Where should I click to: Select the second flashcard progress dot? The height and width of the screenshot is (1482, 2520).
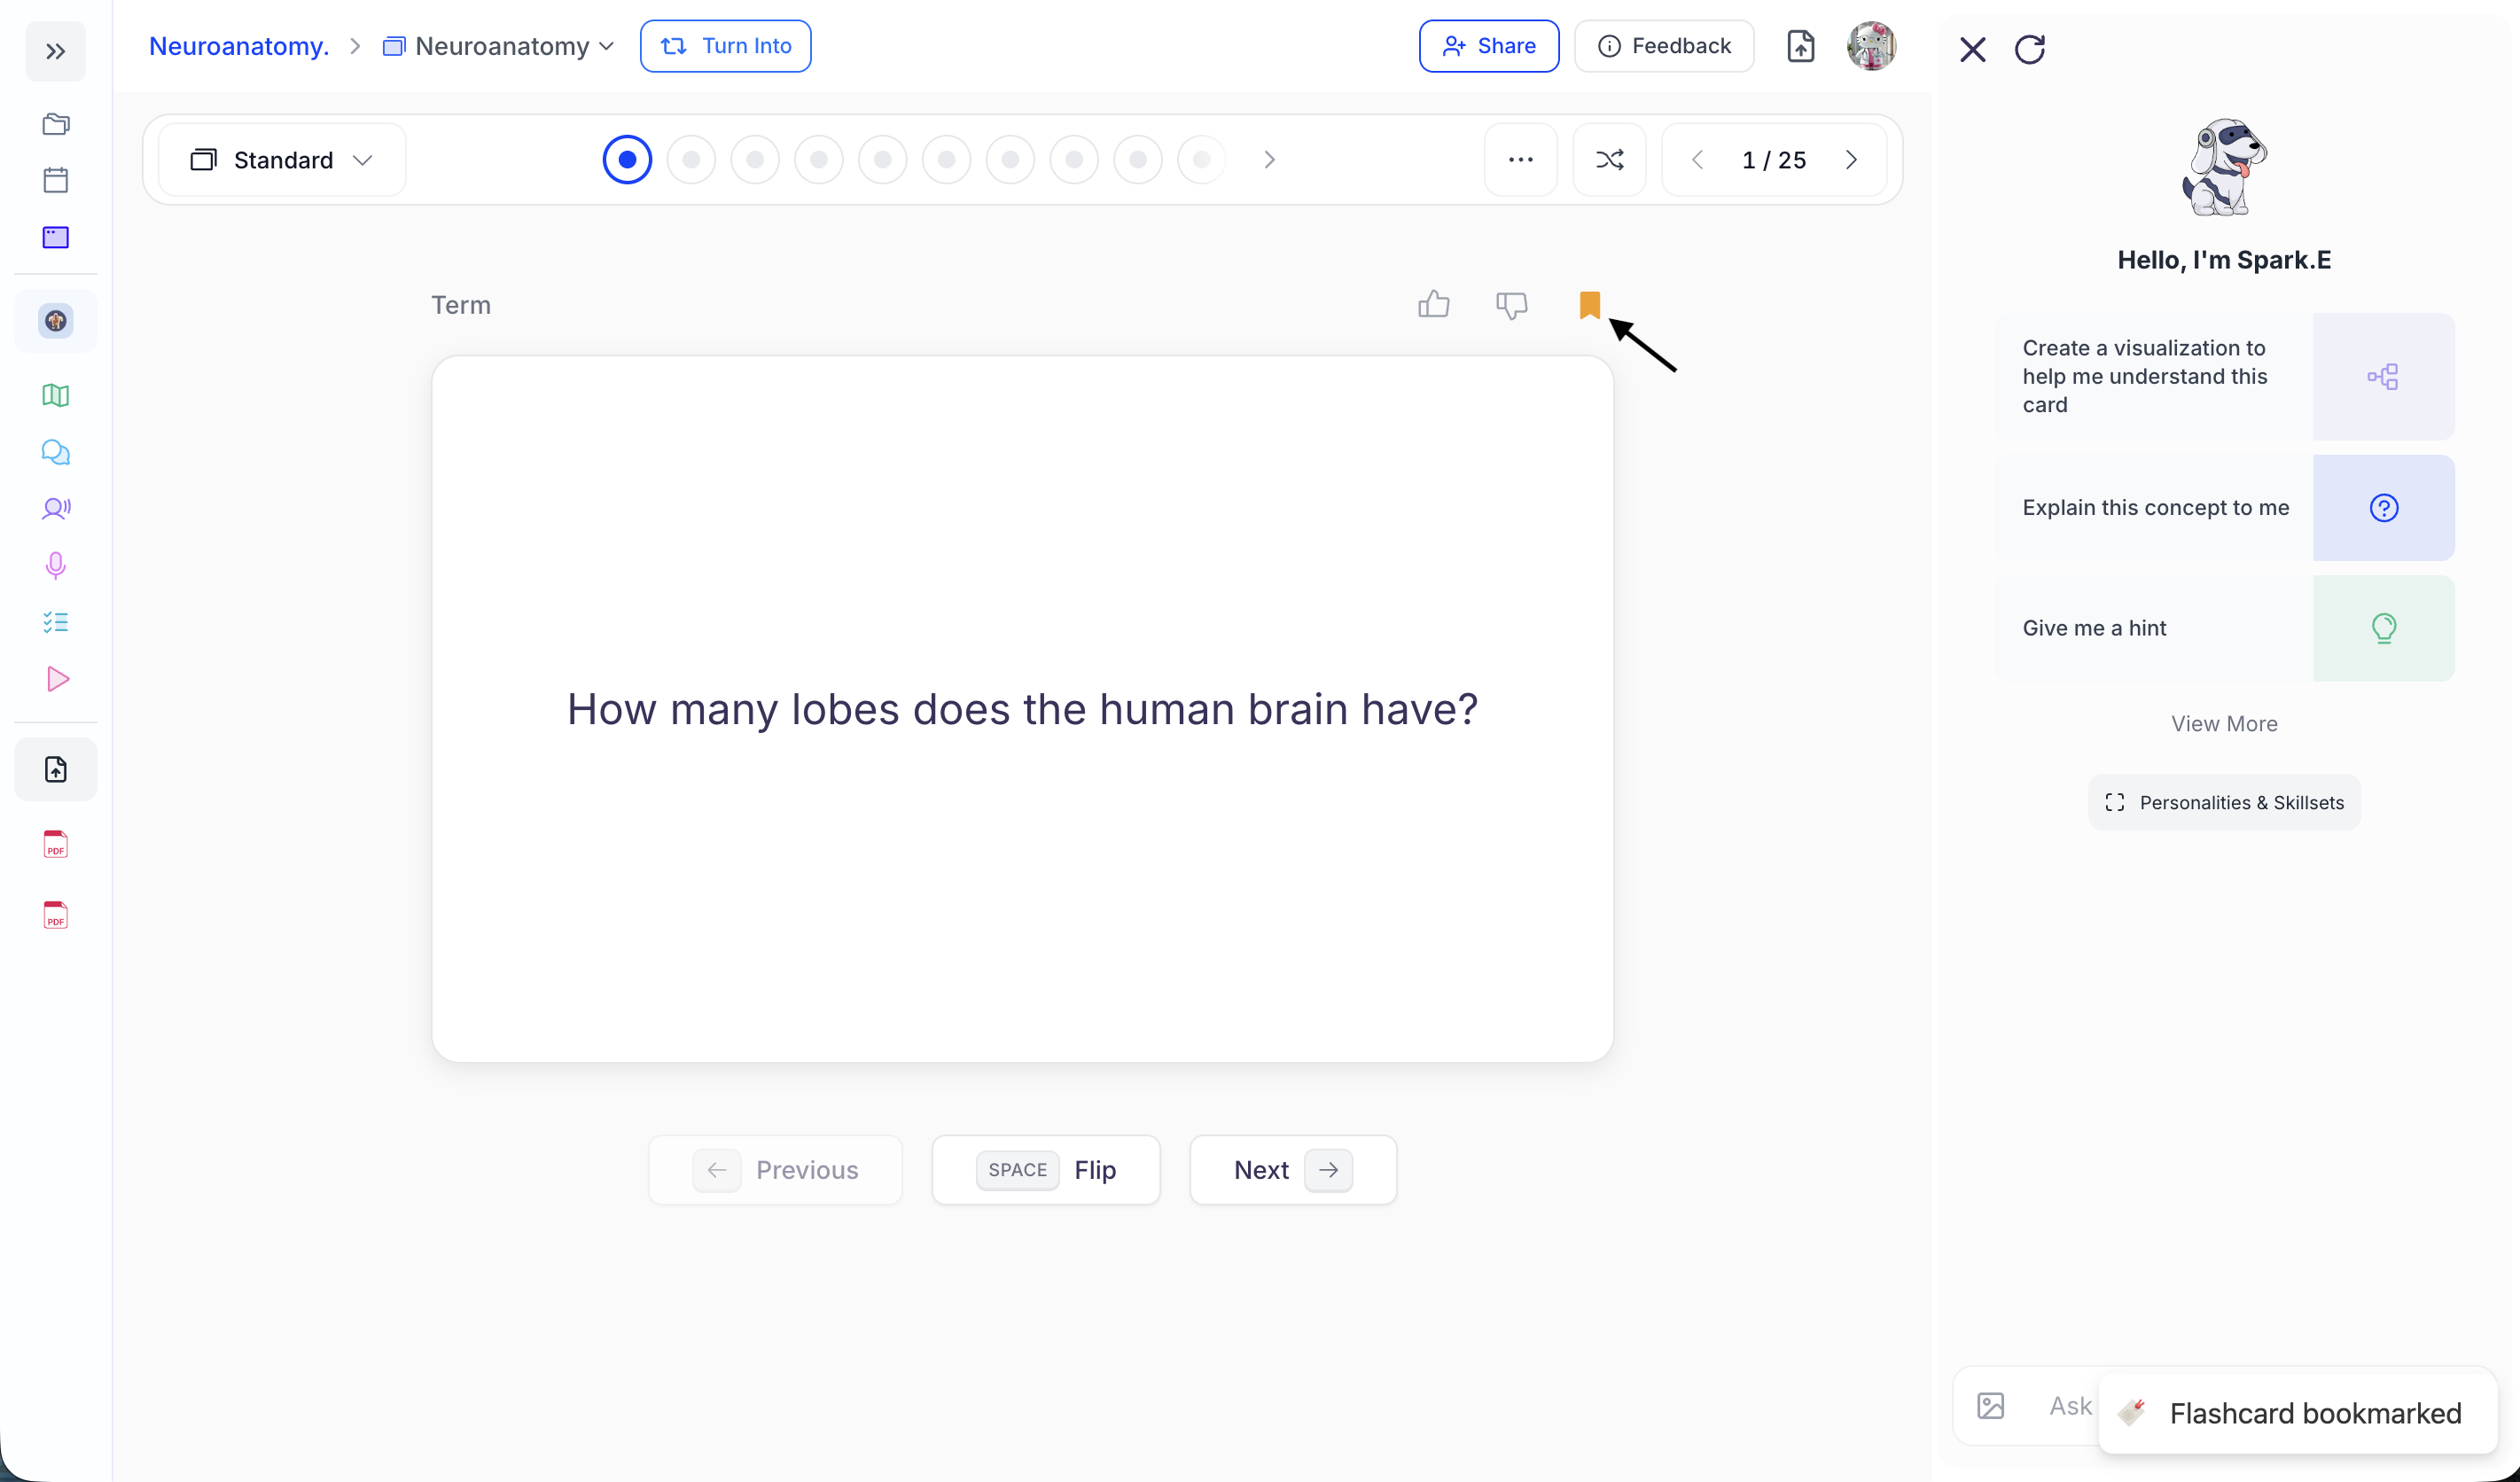tap(691, 160)
